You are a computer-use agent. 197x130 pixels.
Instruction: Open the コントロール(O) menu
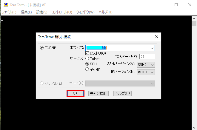(x=62, y=12)
